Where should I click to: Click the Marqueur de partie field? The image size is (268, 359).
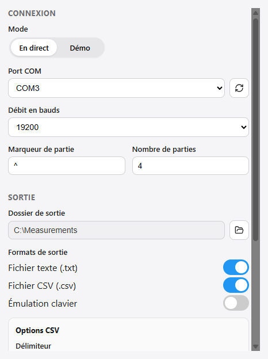pos(67,166)
